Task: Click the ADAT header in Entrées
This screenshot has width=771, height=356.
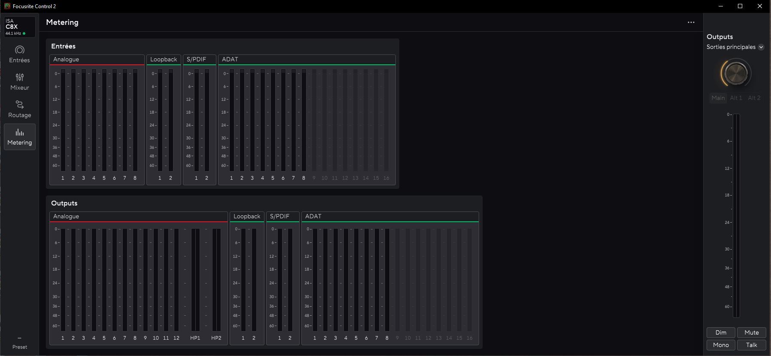Action: coord(307,60)
